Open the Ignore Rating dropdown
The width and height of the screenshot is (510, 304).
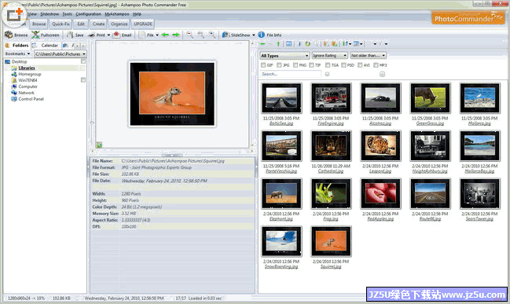330,56
